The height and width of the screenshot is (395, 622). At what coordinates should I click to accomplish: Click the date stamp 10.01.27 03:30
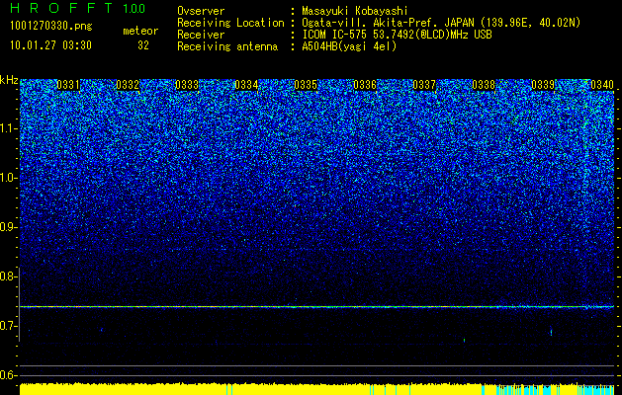click(50, 45)
